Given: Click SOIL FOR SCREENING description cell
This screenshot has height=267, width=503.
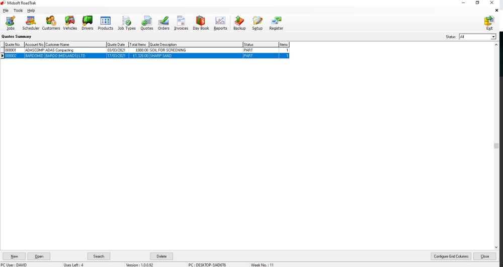Looking at the screenshot, I should click(196, 50).
